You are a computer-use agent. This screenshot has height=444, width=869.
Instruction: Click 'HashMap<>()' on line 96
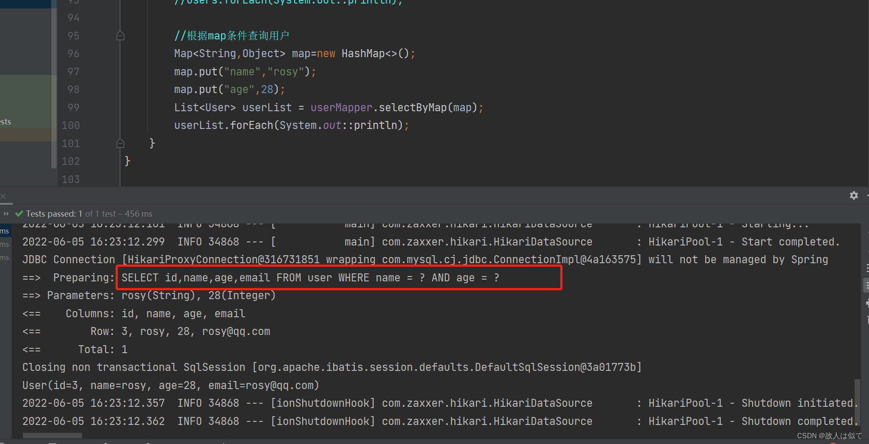point(375,54)
